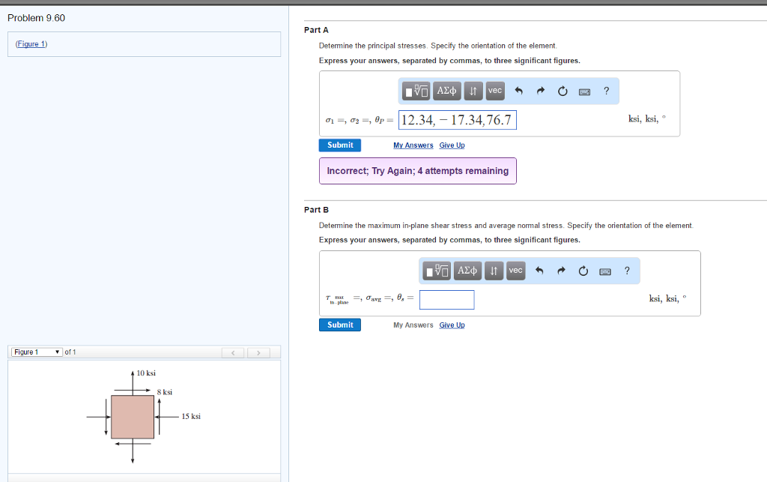Open the help question mark in Part B toolbar
Viewport: 767px width, 482px height.
[x=627, y=270]
